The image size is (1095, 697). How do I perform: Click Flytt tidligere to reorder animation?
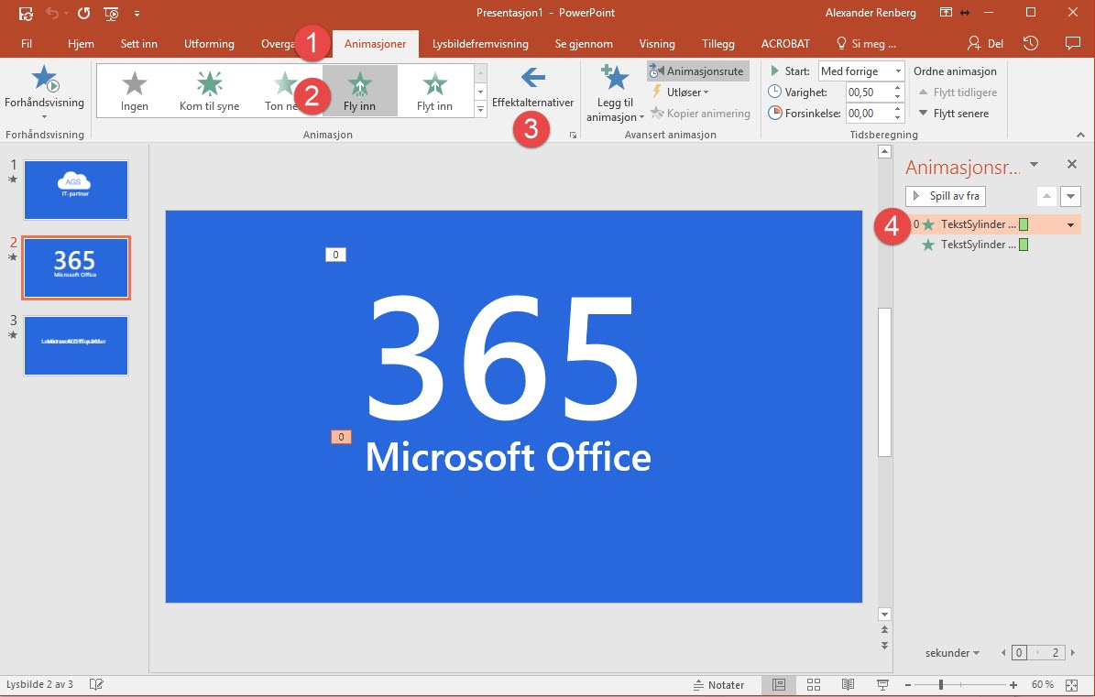tap(957, 93)
